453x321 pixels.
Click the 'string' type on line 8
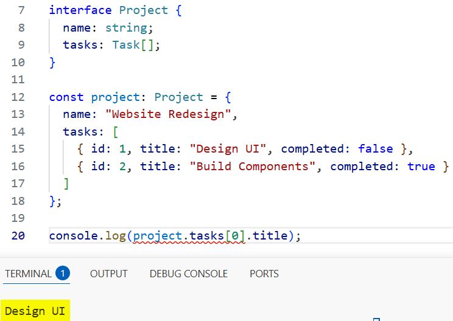[126, 28]
